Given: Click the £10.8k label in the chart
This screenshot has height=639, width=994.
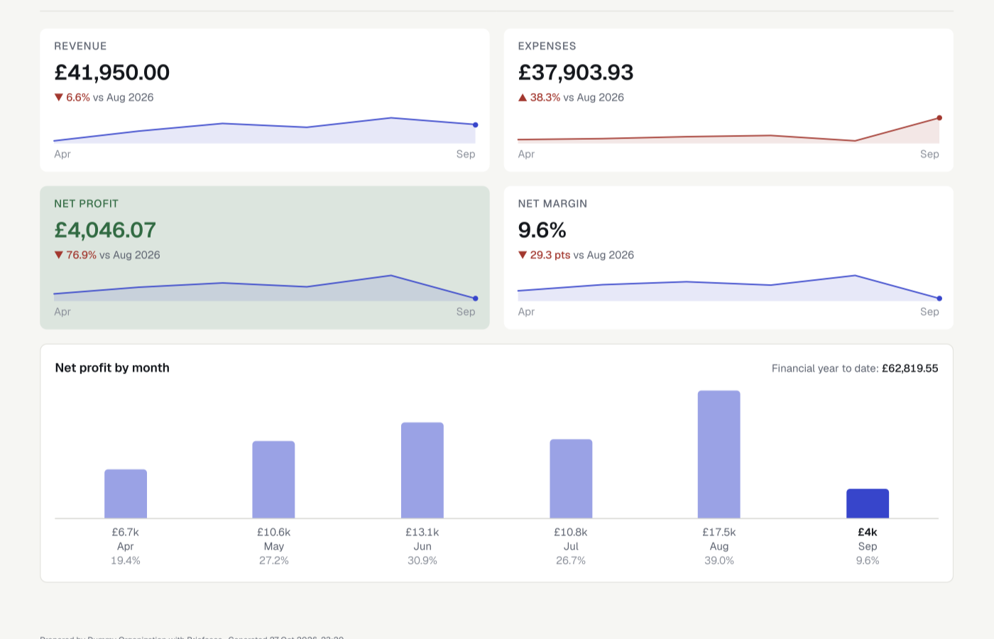Looking at the screenshot, I should click(x=571, y=532).
